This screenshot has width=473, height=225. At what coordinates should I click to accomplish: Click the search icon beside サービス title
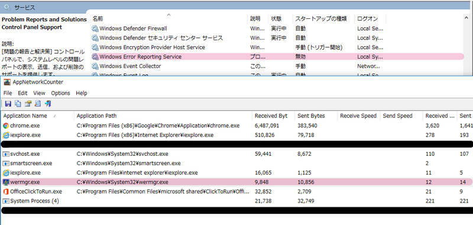tap(8, 8)
